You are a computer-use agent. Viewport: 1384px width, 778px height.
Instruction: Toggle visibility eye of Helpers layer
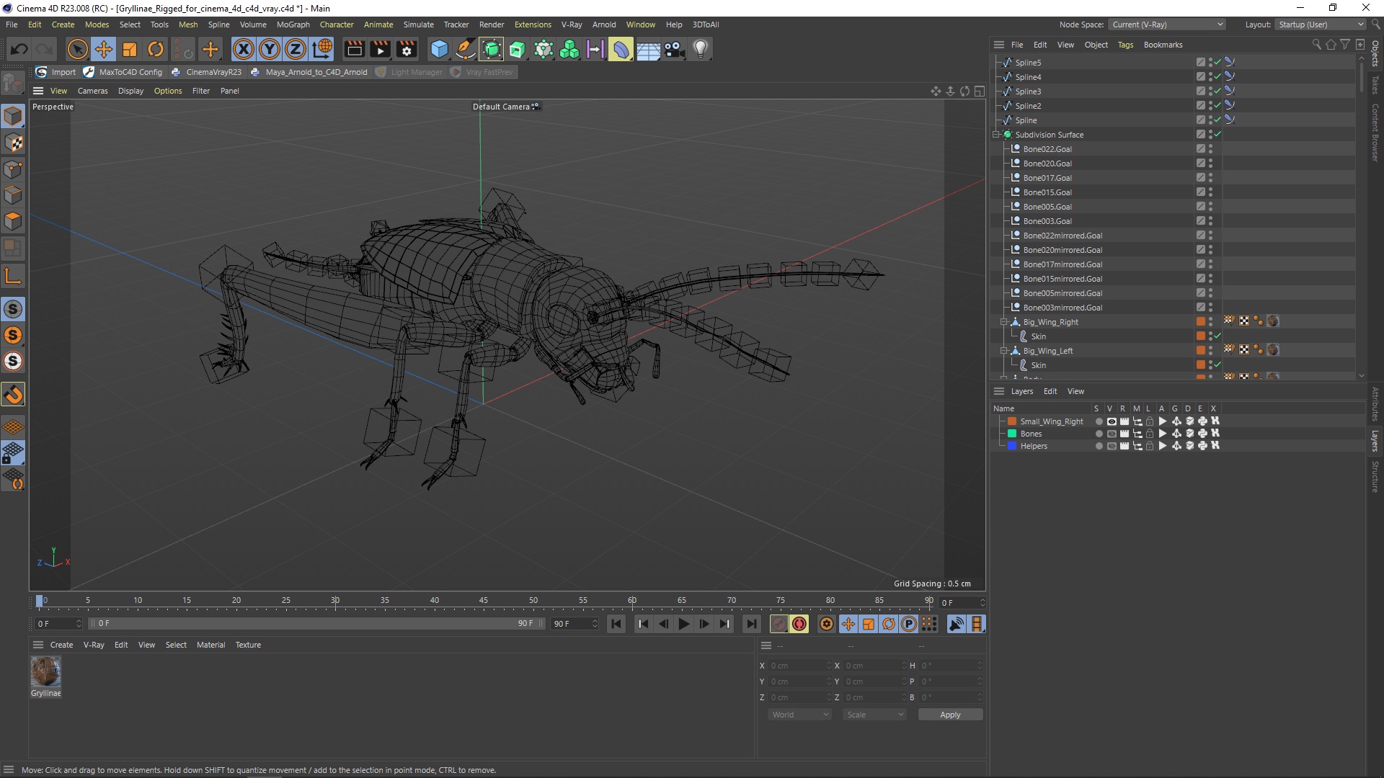1112,446
